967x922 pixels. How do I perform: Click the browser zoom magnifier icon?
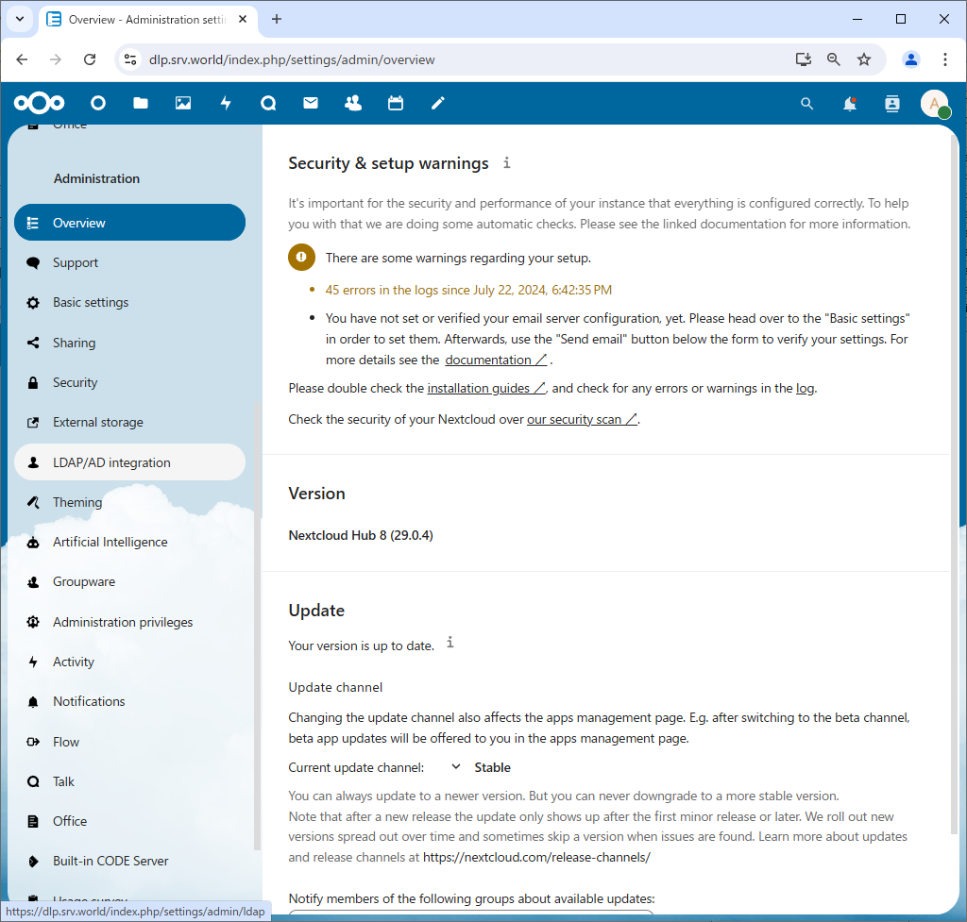(833, 59)
